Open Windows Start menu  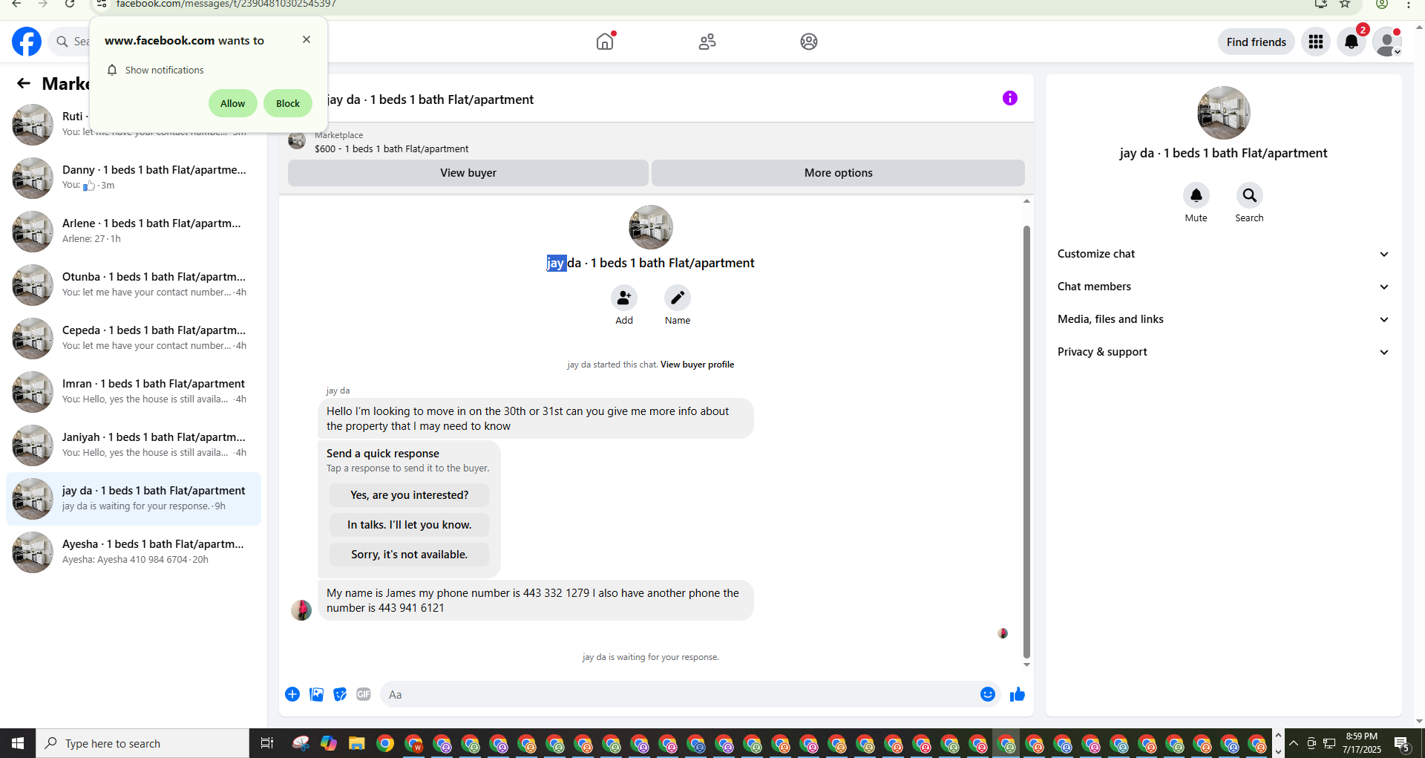pos(18,743)
